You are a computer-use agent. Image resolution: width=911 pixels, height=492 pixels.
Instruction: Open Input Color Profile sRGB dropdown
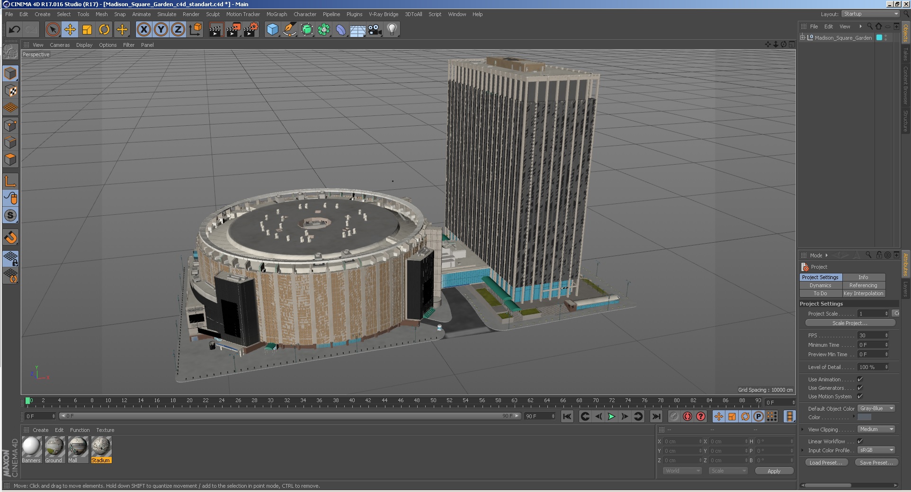[877, 450]
